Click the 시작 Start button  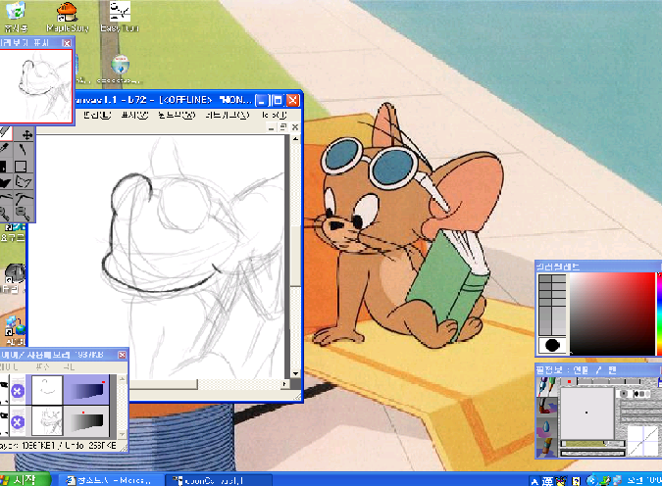(x=25, y=480)
